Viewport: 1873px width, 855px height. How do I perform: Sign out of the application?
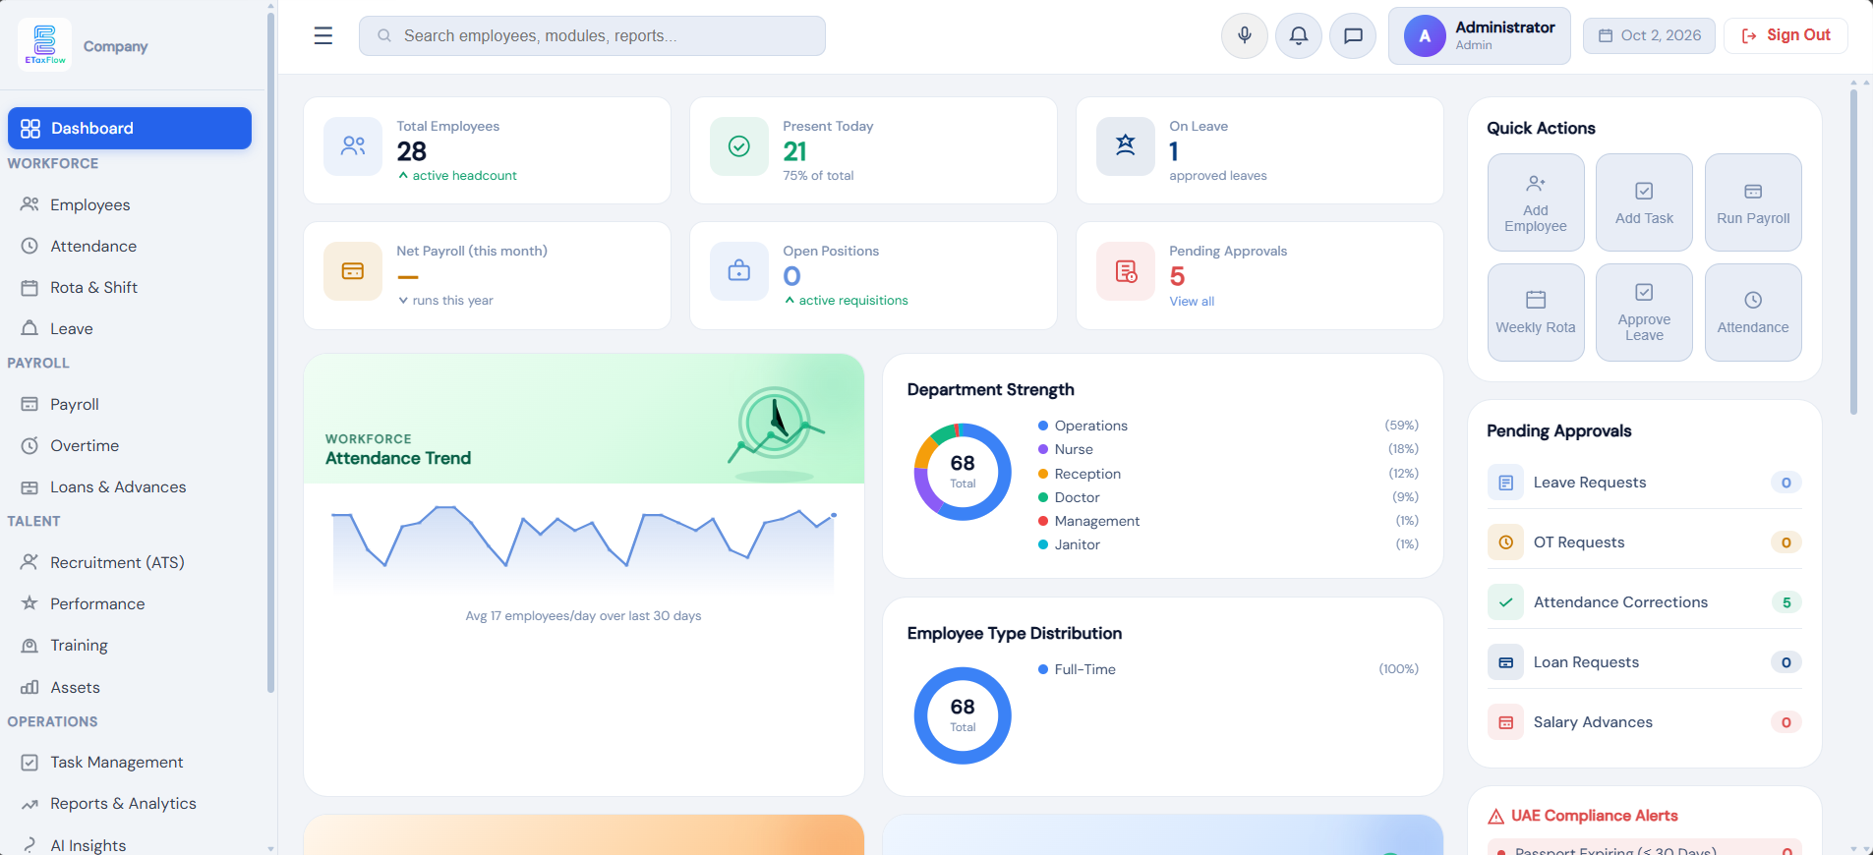(x=1785, y=36)
